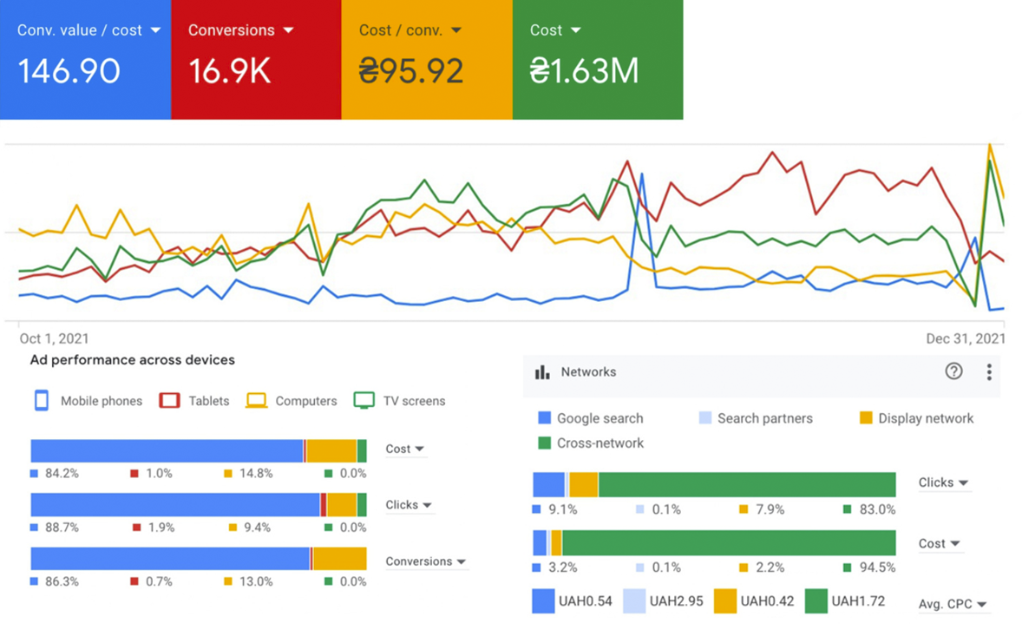
Task: Click the Computers laptop icon
Action: click(256, 401)
